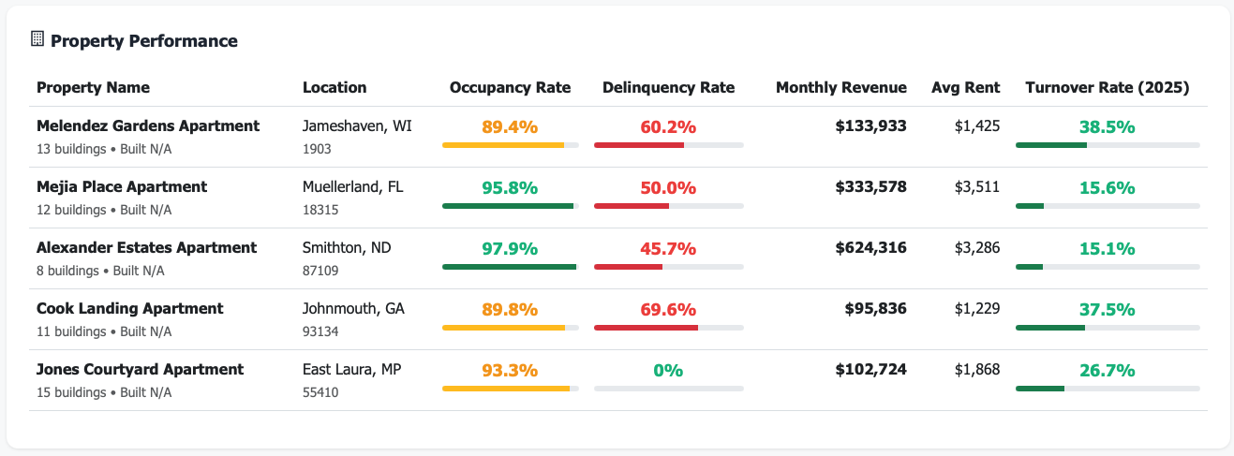1234x456 pixels.
Task: Click the Delinquency Rate column header
Action: pyautogui.click(x=668, y=88)
